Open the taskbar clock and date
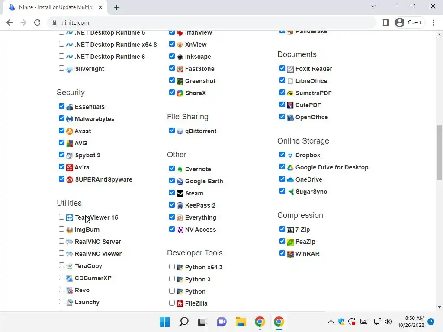The height and width of the screenshot is (332, 443). point(411,322)
